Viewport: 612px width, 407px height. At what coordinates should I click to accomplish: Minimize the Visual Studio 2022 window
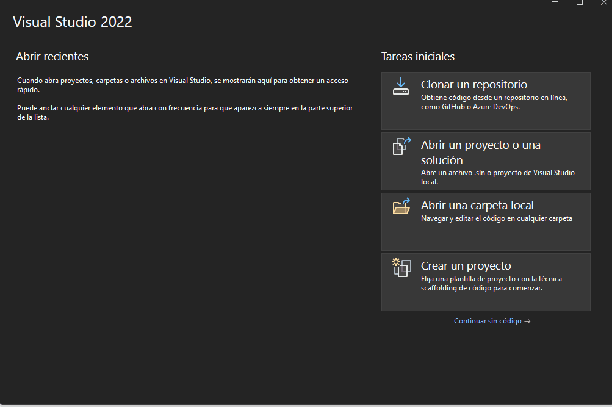(x=555, y=2)
